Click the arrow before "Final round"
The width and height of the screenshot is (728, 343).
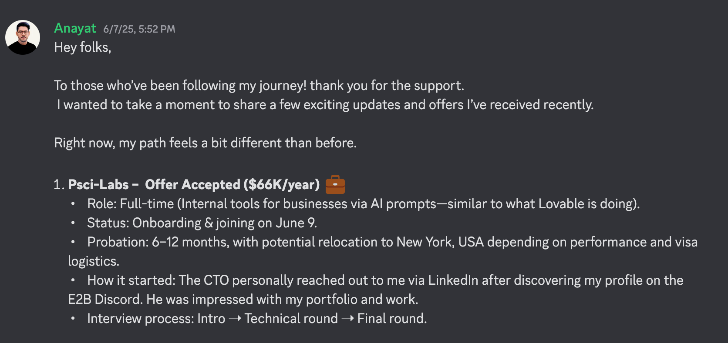coord(347,319)
